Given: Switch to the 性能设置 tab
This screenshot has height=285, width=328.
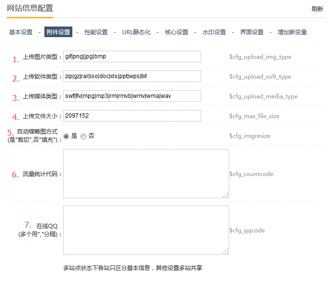Looking at the screenshot, I should click(96, 32).
